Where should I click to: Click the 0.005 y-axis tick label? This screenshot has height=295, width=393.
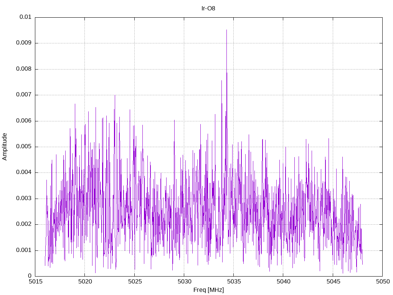point(24,147)
